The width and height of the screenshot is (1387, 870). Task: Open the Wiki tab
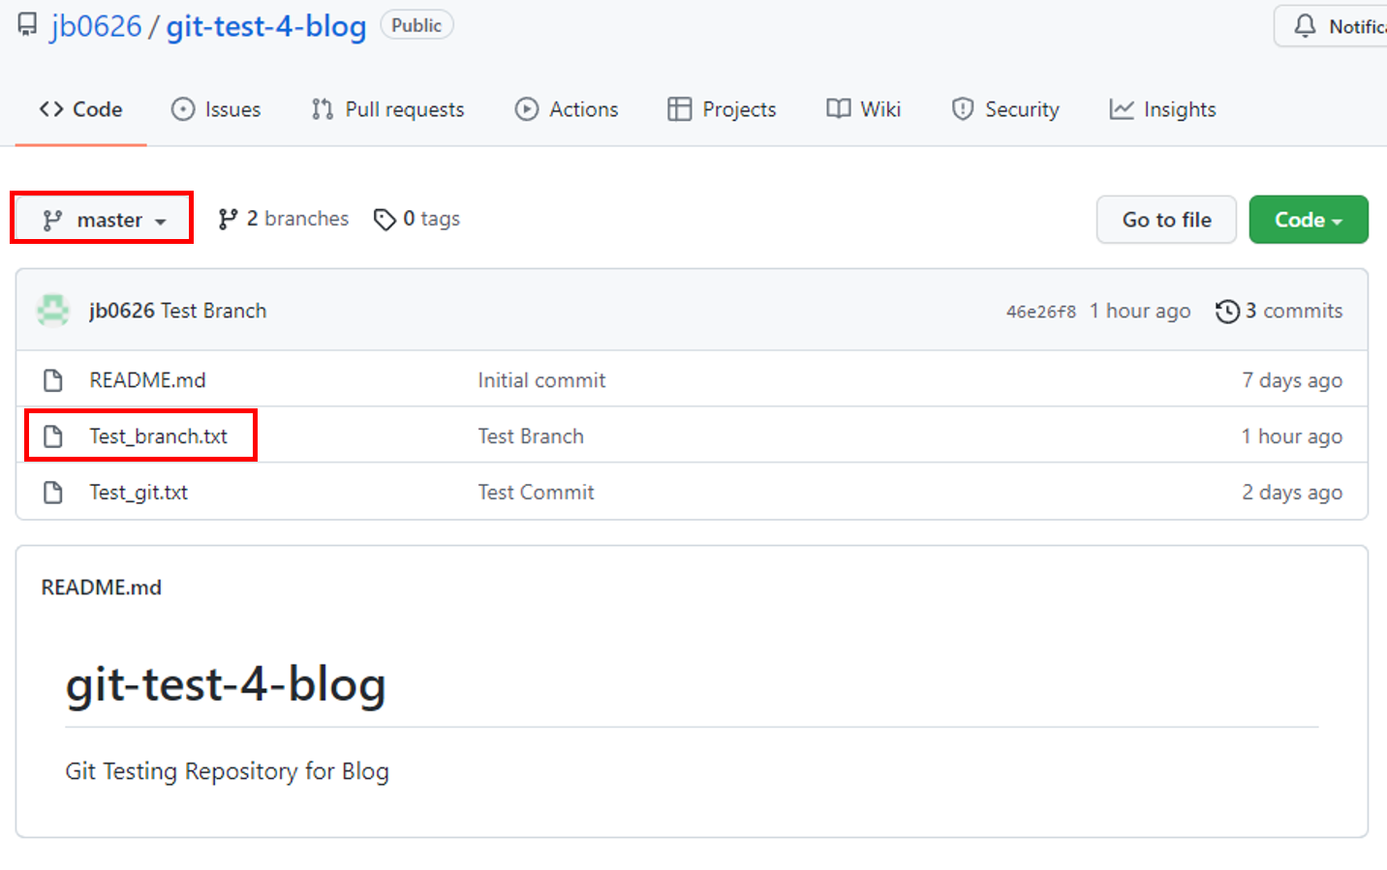[864, 109]
